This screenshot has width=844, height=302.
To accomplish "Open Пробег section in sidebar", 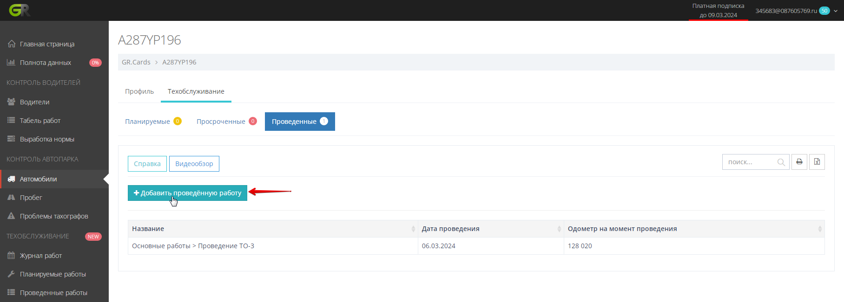I will click(31, 198).
